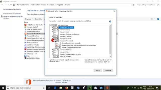
Task: Open the Office setup taskbar icon
Action: (x=107, y=88)
